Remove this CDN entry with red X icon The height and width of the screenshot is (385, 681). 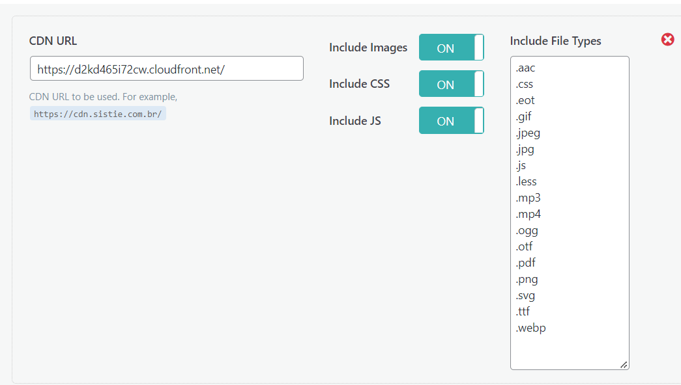(x=667, y=40)
